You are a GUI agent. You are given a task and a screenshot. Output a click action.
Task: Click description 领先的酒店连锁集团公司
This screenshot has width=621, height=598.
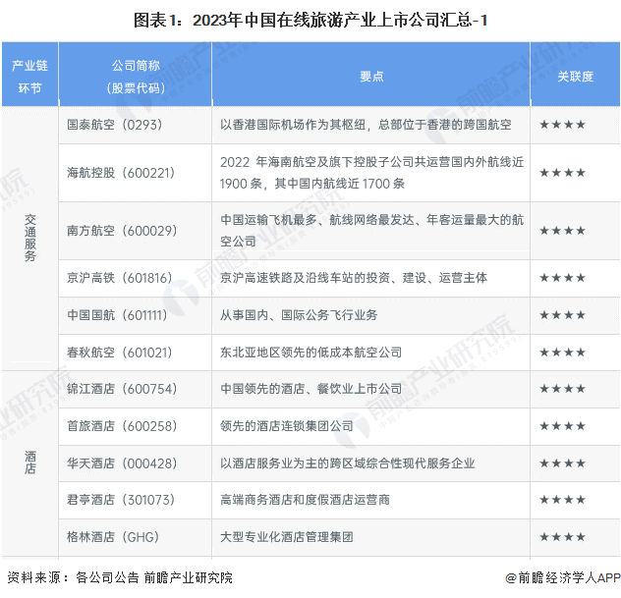(x=287, y=426)
